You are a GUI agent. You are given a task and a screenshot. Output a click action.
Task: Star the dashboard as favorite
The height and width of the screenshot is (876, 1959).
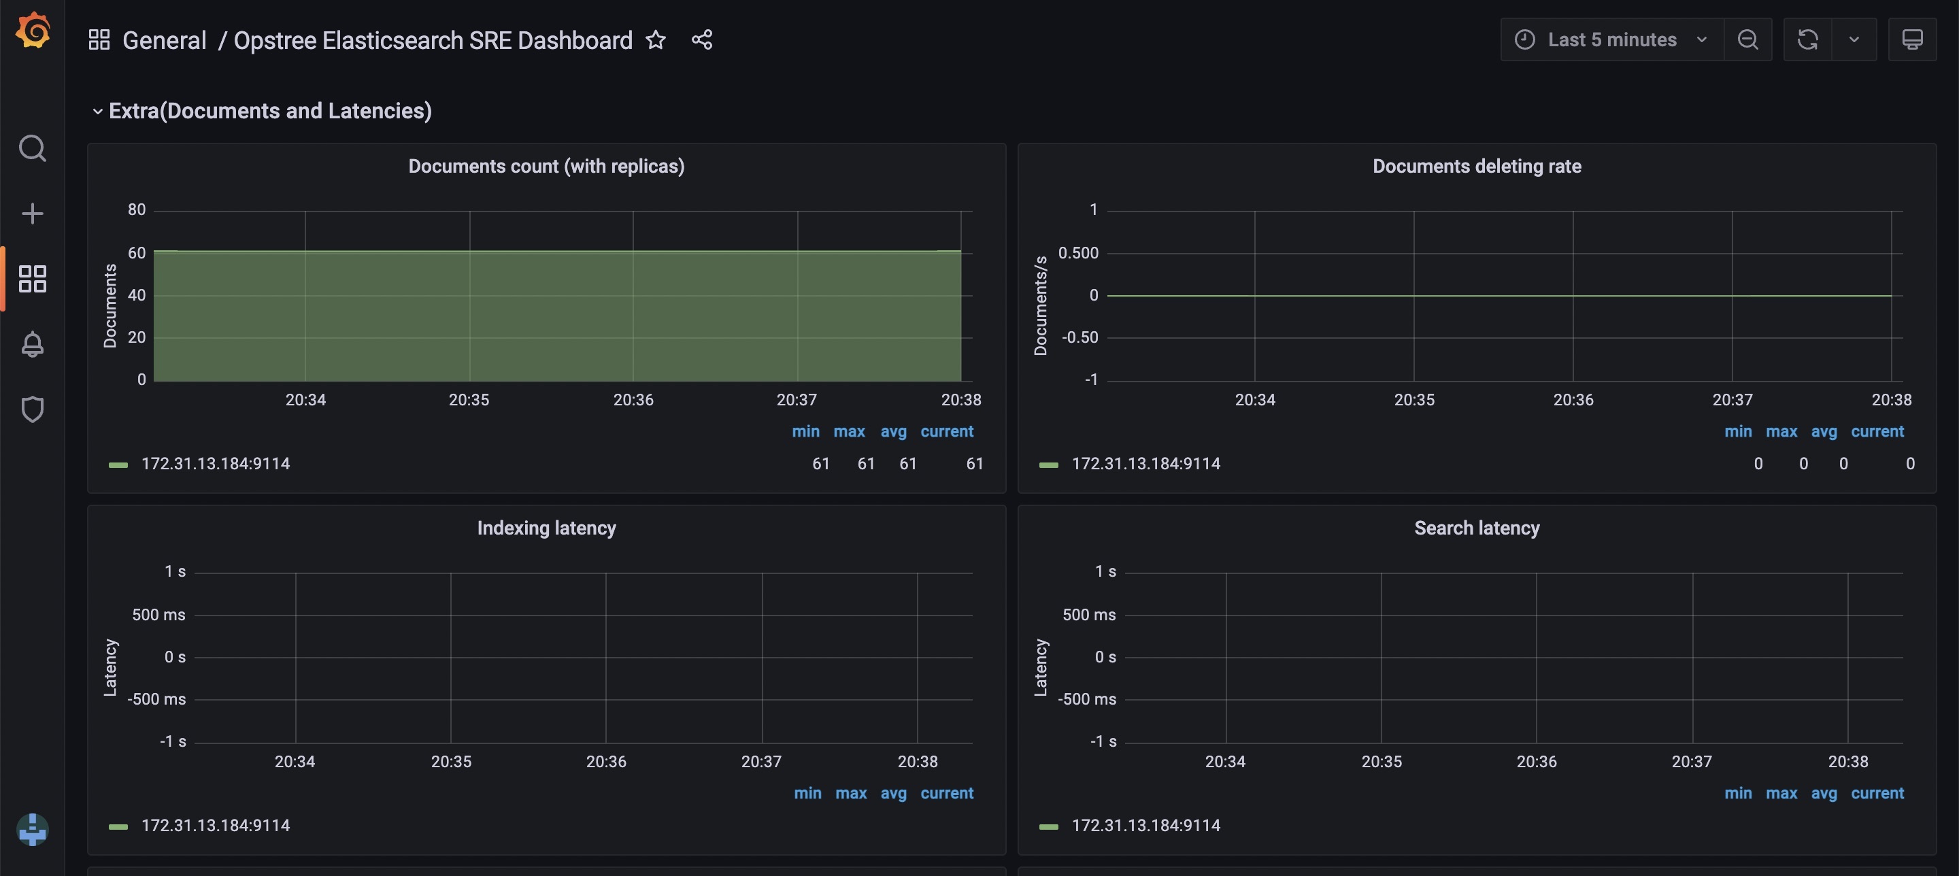[x=656, y=39]
